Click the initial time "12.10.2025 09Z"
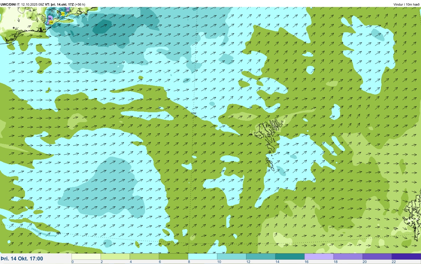 click(33, 4)
